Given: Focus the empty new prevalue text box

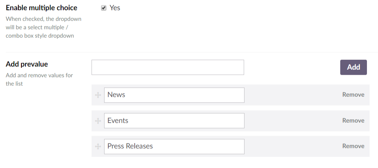Looking at the screenshot, I should click(x=168, y=67).
